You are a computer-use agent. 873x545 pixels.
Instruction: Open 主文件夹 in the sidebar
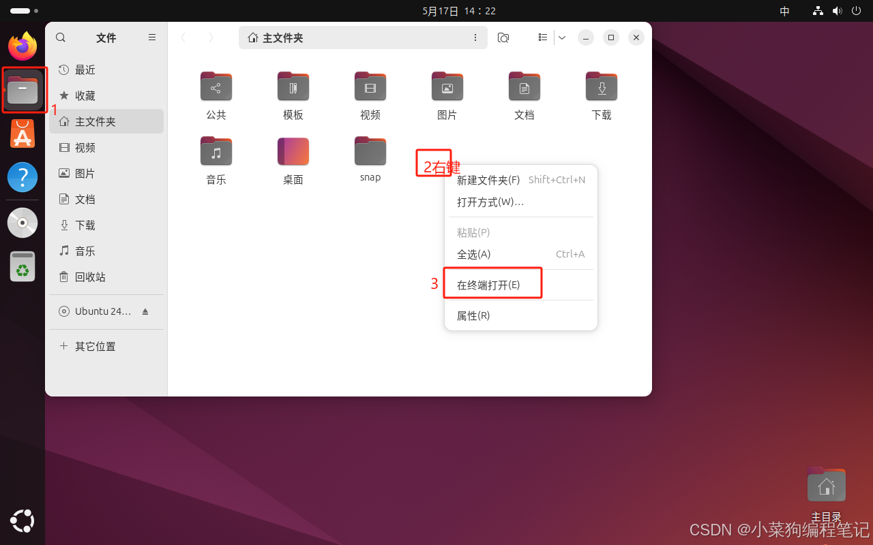pos(106,121)
